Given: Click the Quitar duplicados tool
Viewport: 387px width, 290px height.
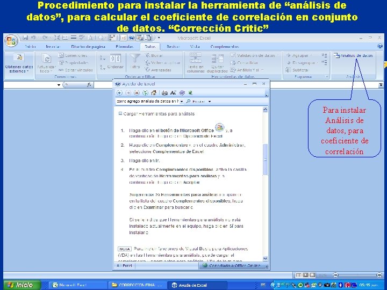Looking at the screenshot, I should 217,63.
